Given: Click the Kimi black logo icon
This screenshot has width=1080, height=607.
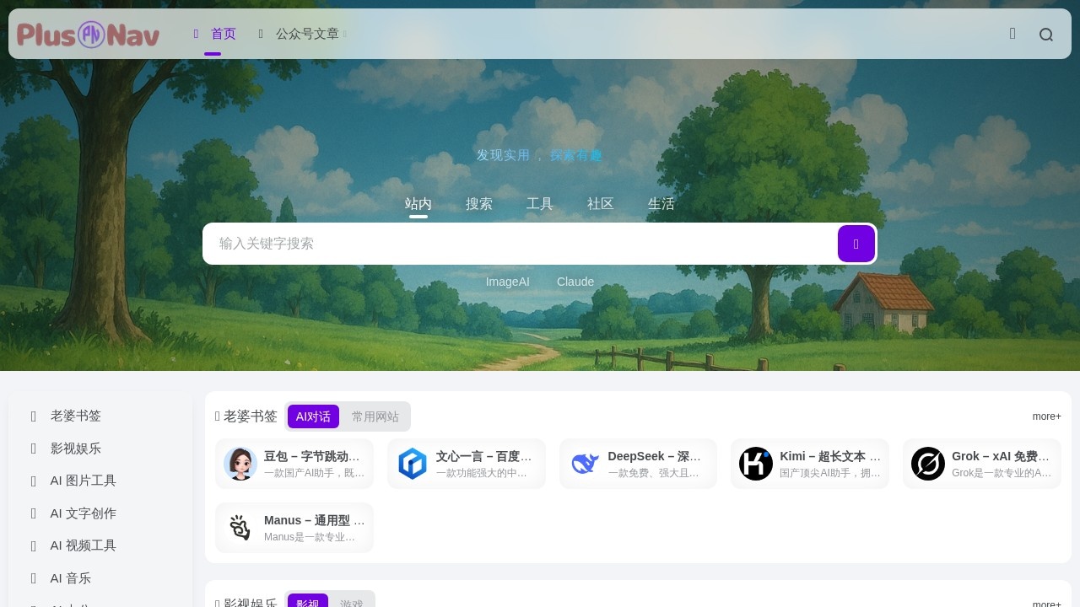Looking at the screenshot, I should point(756,464).
